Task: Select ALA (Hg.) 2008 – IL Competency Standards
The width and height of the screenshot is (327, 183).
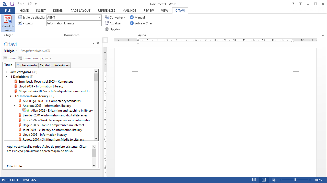Action: 52,101
